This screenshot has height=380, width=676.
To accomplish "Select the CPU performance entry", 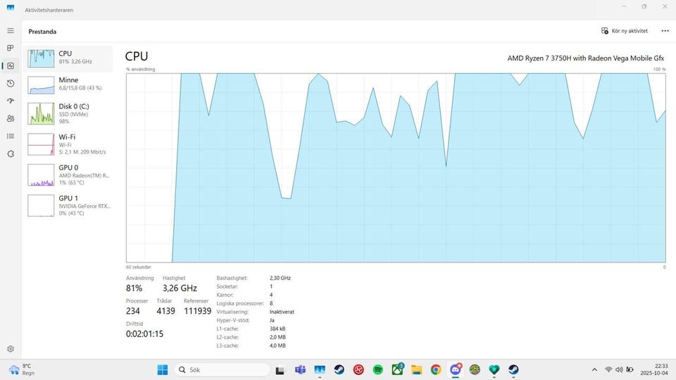I will point(68,58).
